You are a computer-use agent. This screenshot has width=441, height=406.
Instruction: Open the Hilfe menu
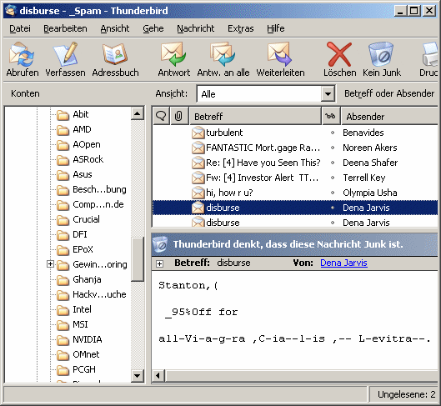point(276,28)
